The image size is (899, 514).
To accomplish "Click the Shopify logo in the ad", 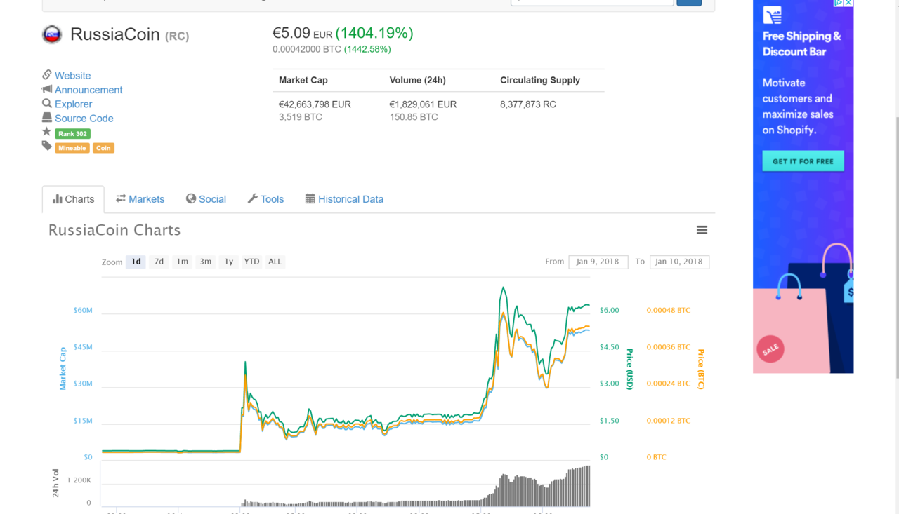I will point(773,15).
